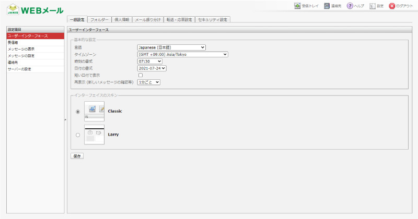Image resolution: width=418 pixels, height=219 pixels.
Task: Switch to the フォルダー tab
Action: pyautogui.click(x=99, y=20)
